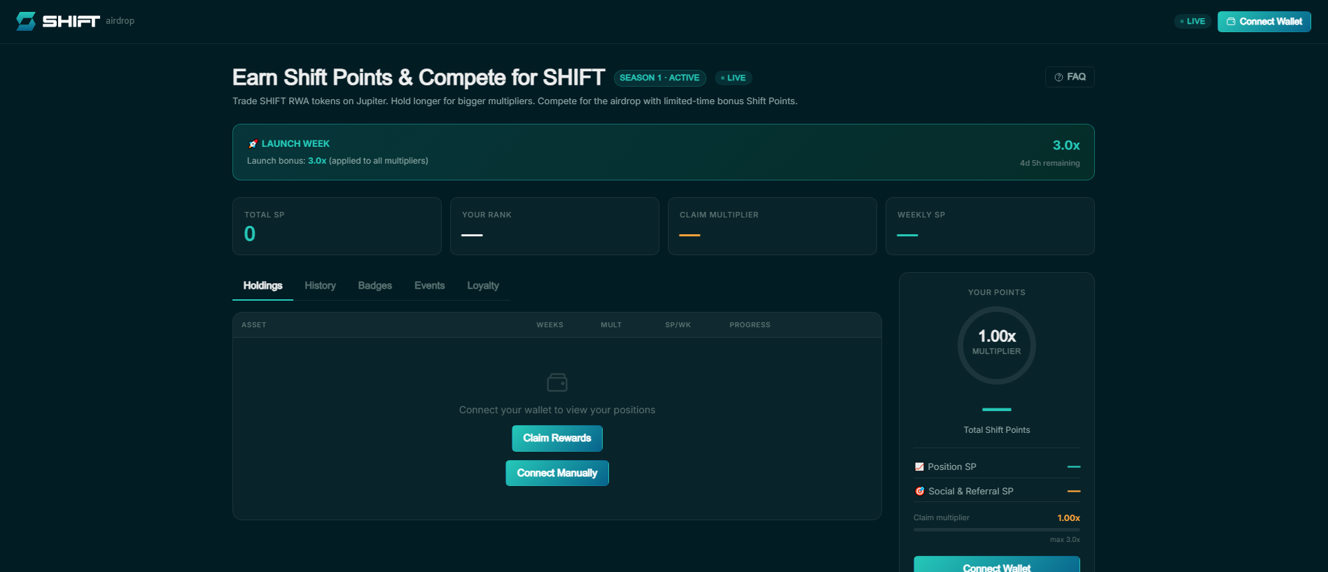Click the MULT column header
Viewport: 1328px width, 572px height.
pos(611,325)
